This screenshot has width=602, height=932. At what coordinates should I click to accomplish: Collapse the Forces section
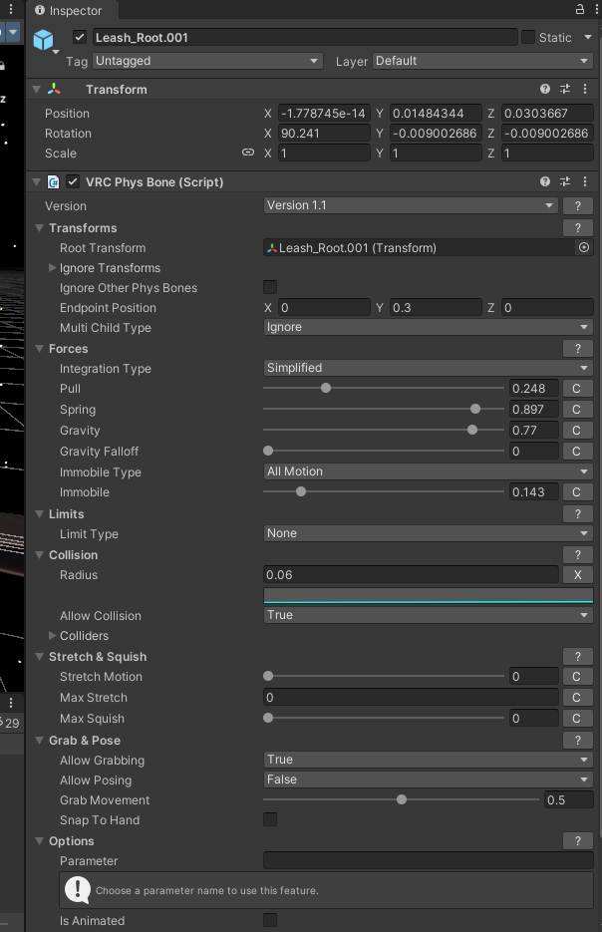click(39, 348)
